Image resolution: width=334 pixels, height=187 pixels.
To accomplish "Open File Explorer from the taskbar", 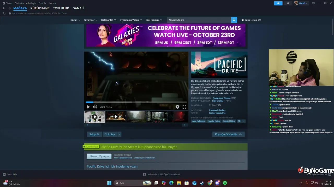I will click(x=179, y=183).
